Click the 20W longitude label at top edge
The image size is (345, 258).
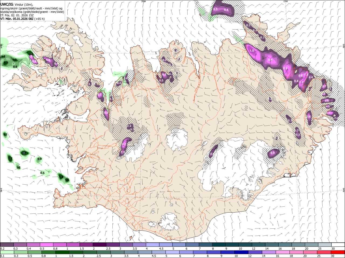(x=143, y=1)
